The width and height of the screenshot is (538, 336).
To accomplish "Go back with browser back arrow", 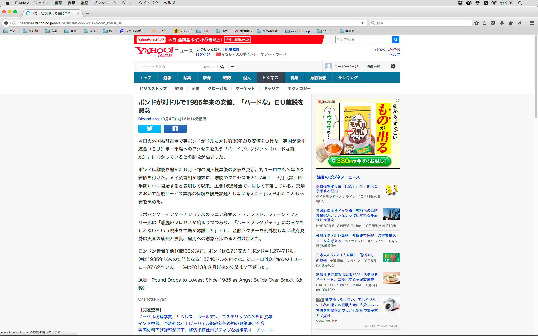I will point(6,23).
